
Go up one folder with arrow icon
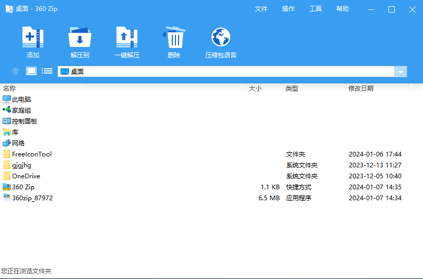pyautogui.click(x=16, y=71)
